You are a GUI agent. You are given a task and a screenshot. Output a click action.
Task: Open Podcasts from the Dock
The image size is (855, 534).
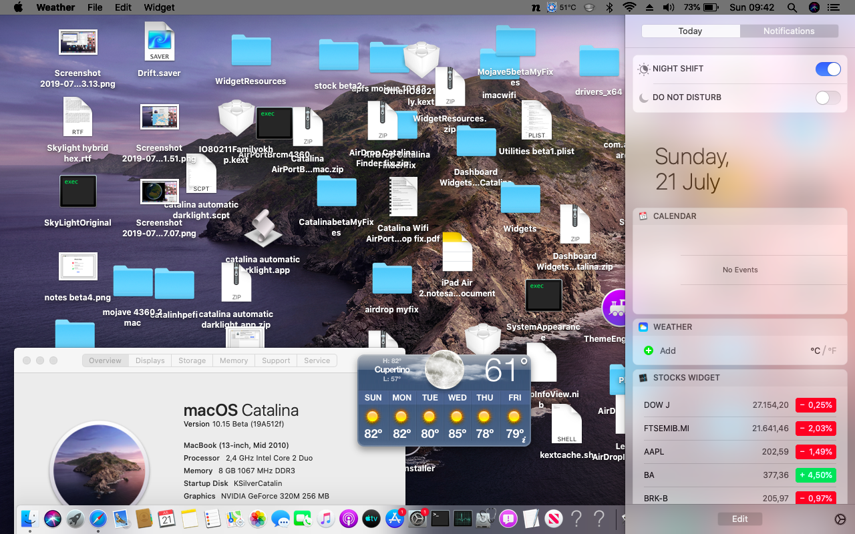pyautogui.click(x=349, y=518)
